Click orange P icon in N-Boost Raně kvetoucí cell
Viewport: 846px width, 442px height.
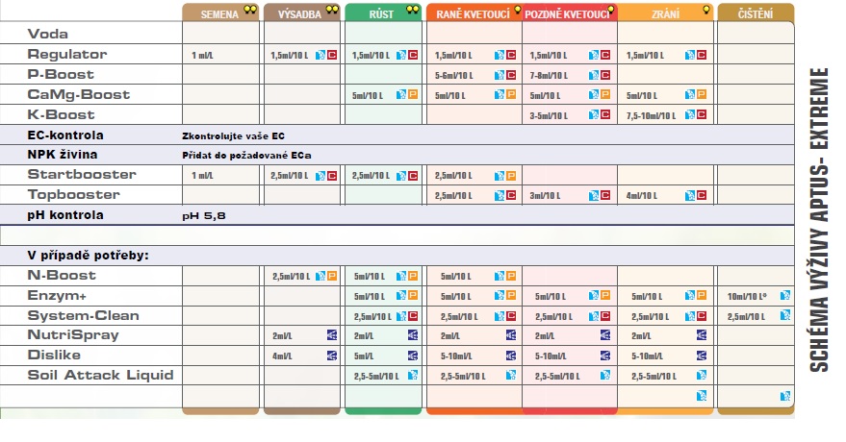click(511, 276)
